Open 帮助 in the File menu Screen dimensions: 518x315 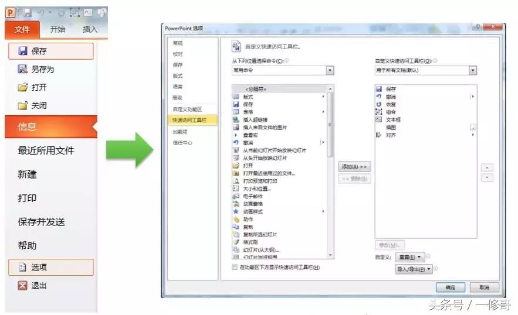27,246
